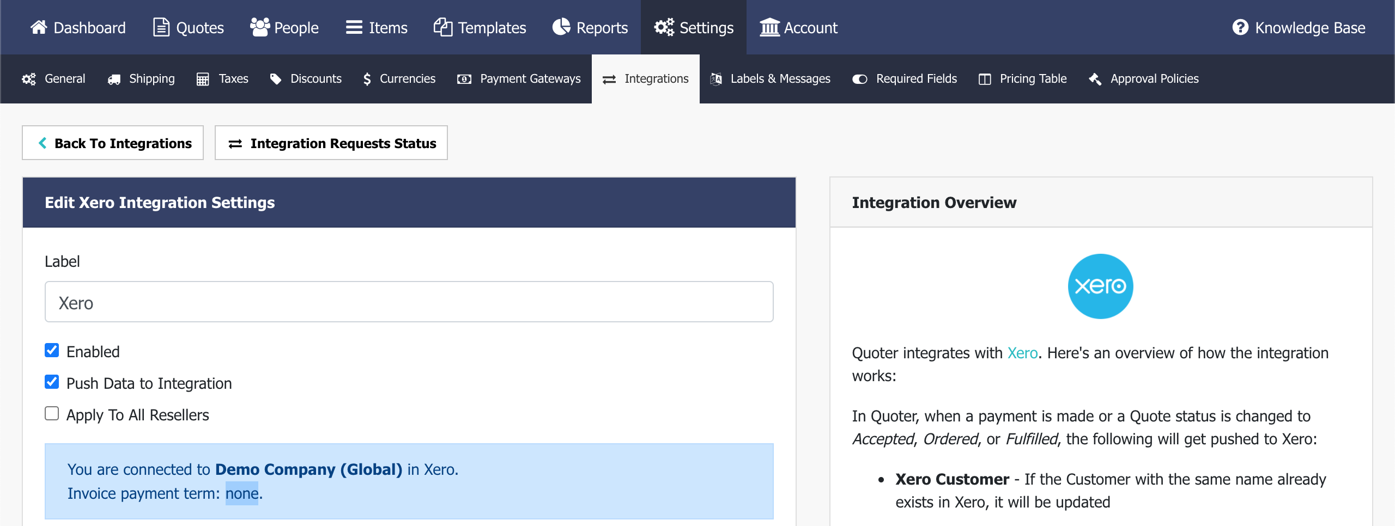Select the Currencies tab
This screenshot has width=1395, height=526.
tap(399, 79)
